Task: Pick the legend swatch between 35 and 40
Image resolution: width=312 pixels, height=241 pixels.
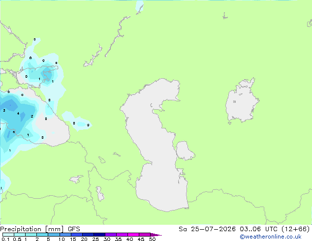Action: coord(122,235)
